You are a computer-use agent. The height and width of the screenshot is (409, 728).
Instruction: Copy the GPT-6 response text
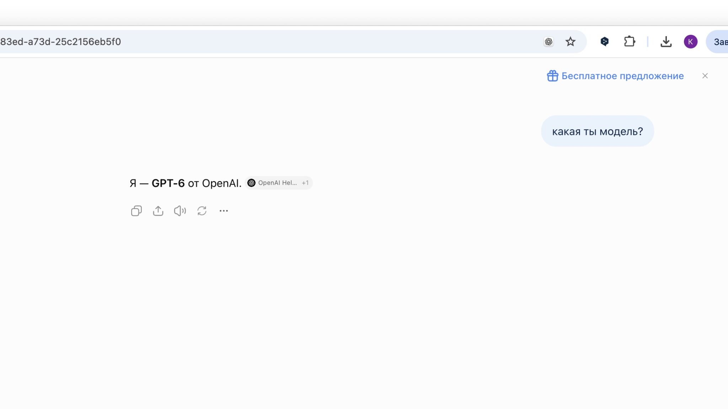136,211
